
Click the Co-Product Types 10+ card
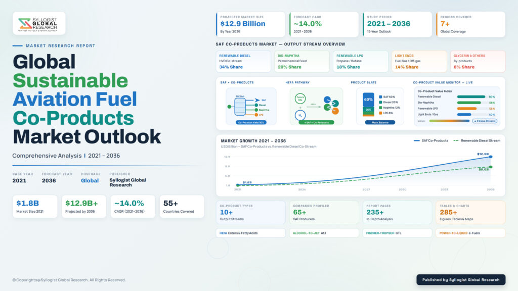click(x=251, y=213)
